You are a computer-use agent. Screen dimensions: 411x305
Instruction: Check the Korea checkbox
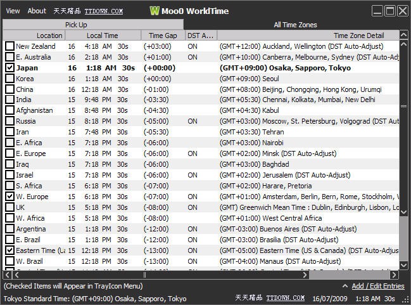pyautogui.click(x=9, y=79)
